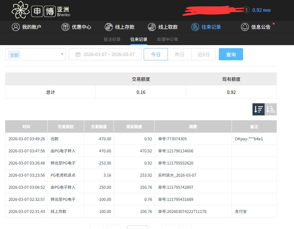294x229 pixels.
Task: Click the Shenbo flower logo
Action: [x=20, y=10]
